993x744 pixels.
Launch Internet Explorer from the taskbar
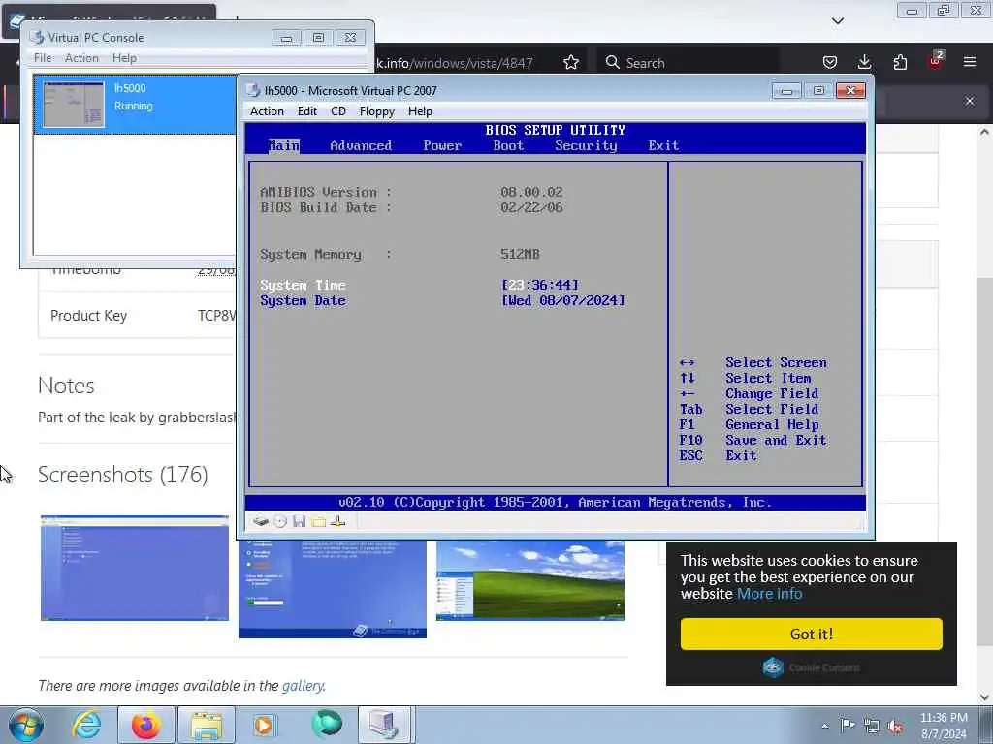[x=85, y=725]
